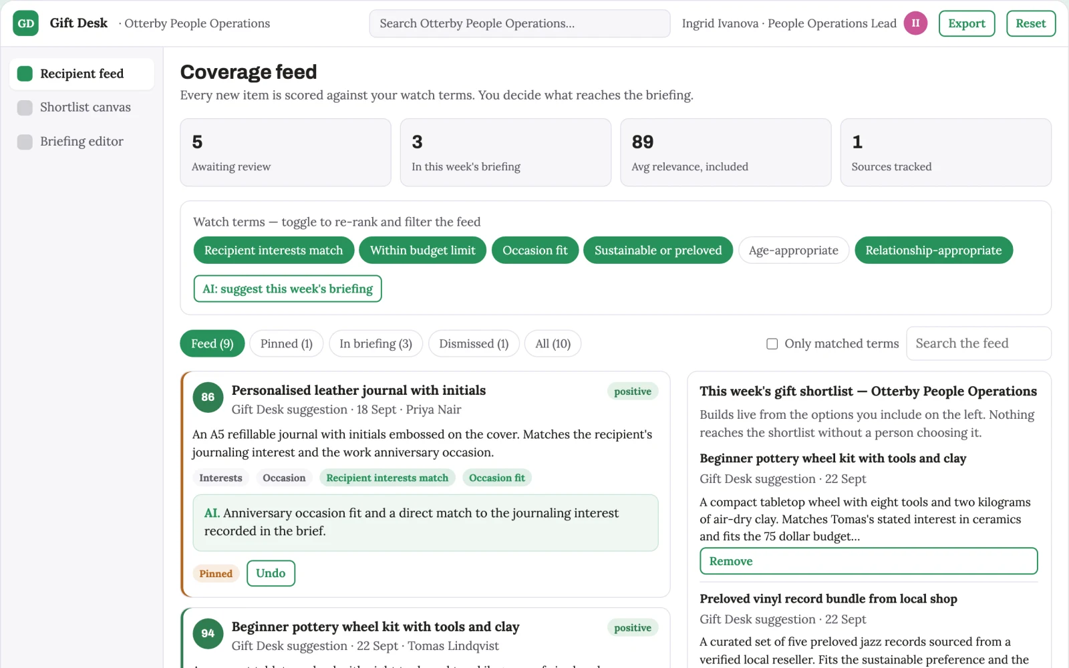The height and width of the screenshot is (668, 1069).
Task: Click the GD Gift Desk logo
Action: pyautogui.click(x=25, y=23)
